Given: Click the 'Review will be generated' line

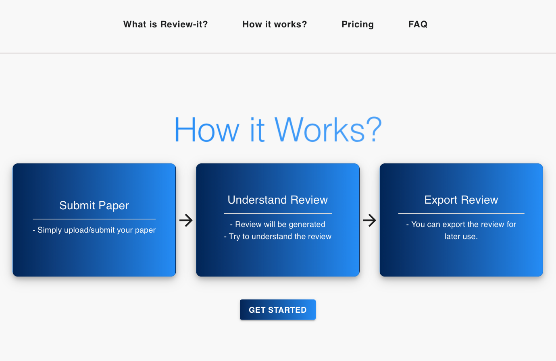Looking at the screenshot, I should [278, 225].
